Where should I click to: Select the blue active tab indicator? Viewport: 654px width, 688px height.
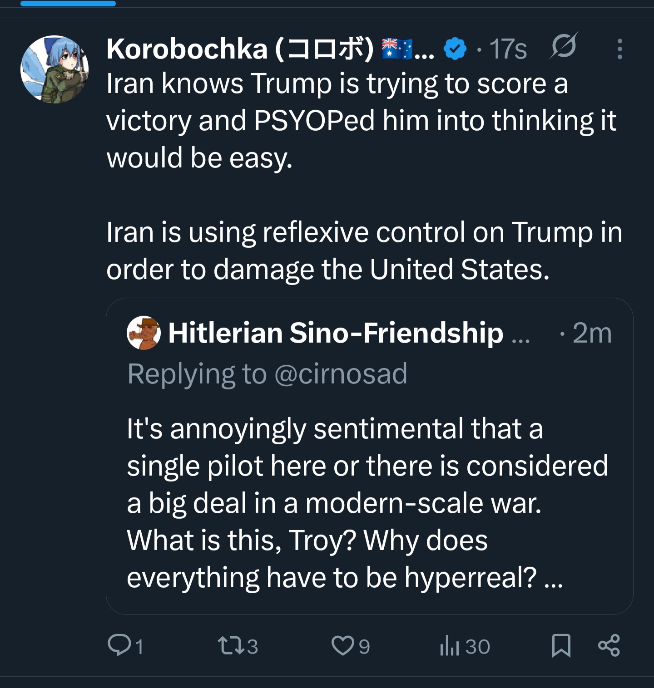[x=68, y=3]
